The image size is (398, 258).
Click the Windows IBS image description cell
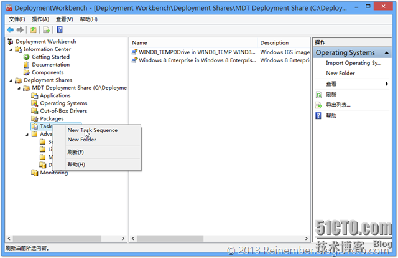pos(285,52)
